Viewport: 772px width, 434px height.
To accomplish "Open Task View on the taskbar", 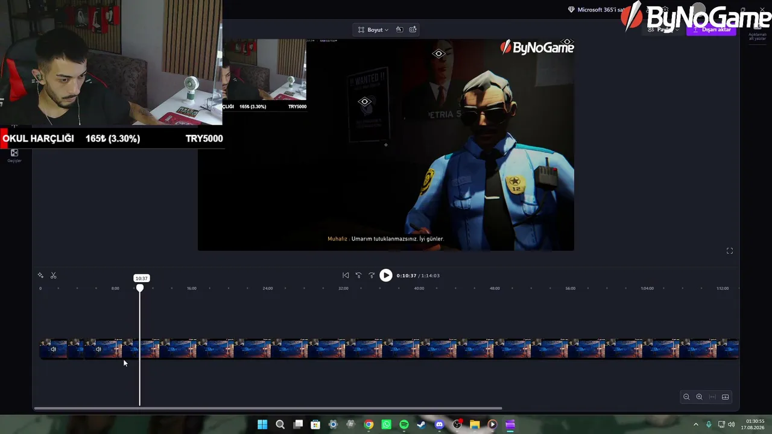I will pyautogui.click(x=298, y=424).
